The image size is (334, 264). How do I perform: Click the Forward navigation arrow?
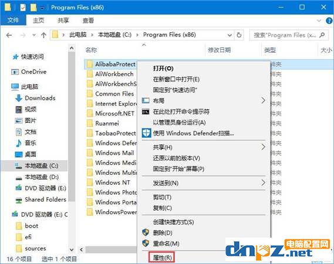click(22, 35)
